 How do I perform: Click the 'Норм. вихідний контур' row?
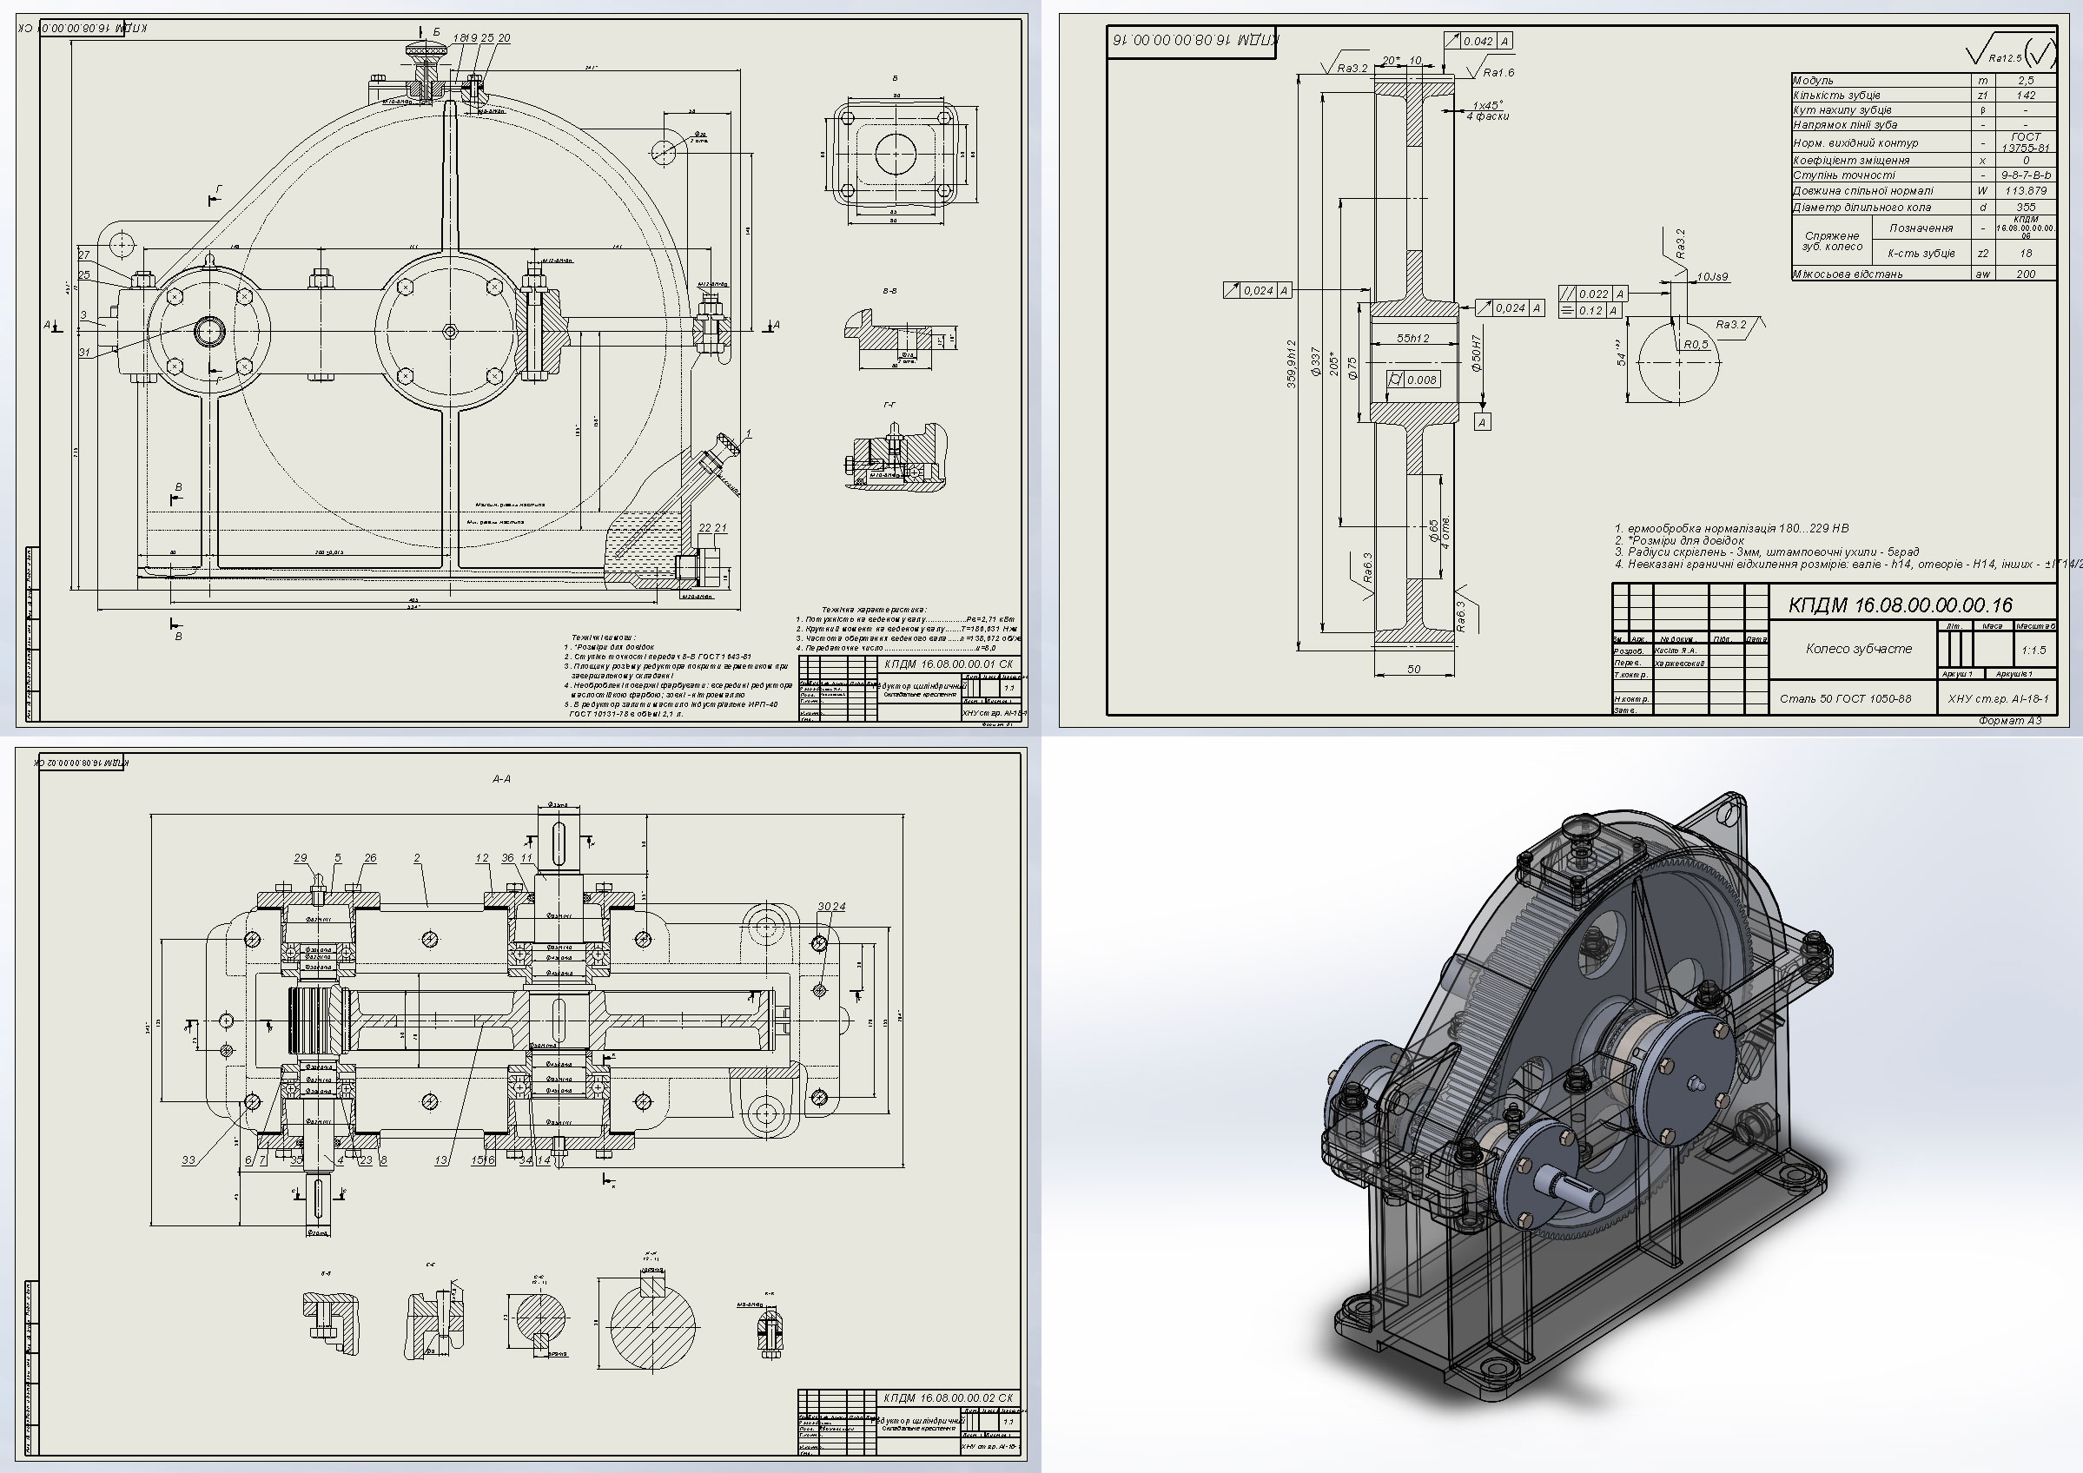click(1924, 142)
